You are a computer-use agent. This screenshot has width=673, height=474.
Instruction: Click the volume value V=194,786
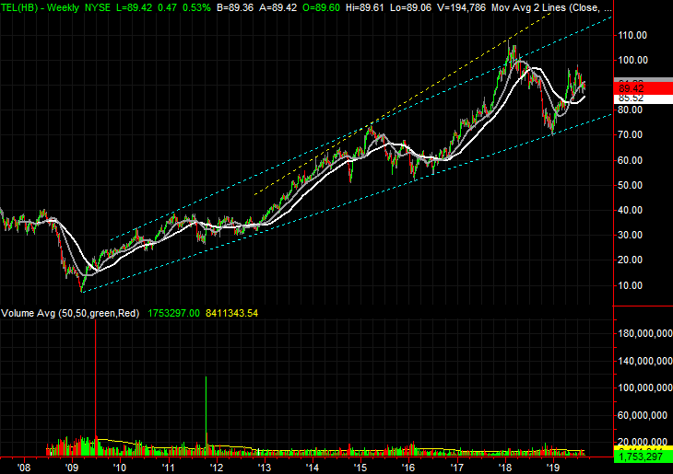pos(461,7)
